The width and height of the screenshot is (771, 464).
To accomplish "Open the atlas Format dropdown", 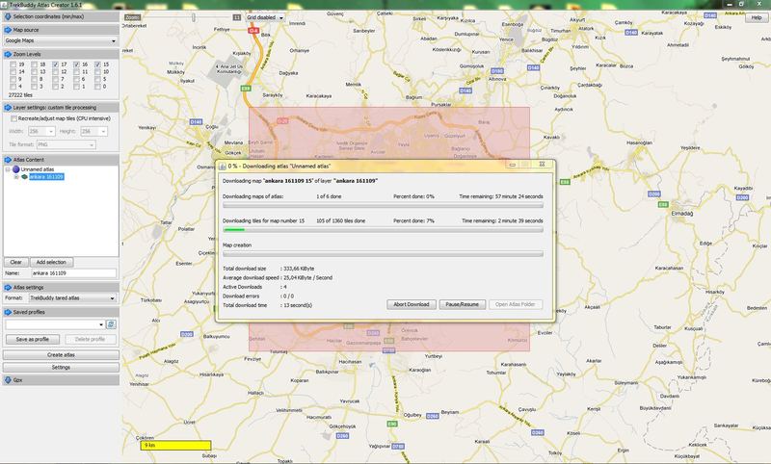I will click(x=112, y=298).
